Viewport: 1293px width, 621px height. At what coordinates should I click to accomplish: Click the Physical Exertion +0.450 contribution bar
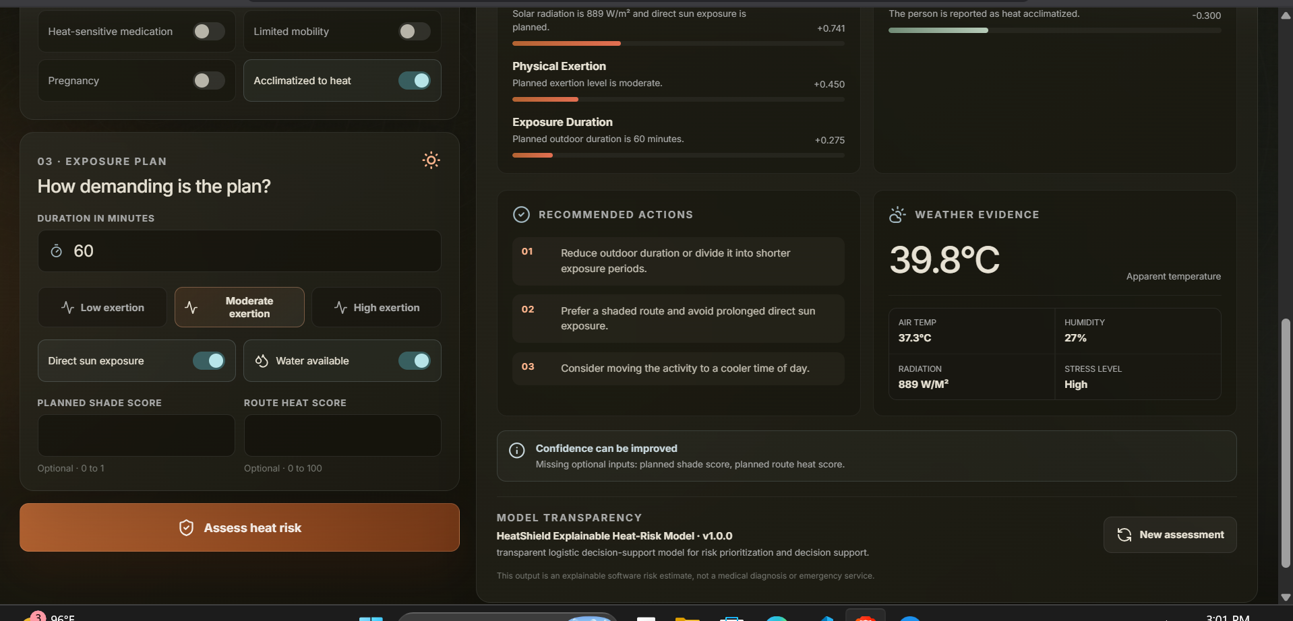click(x=678, y=99)
